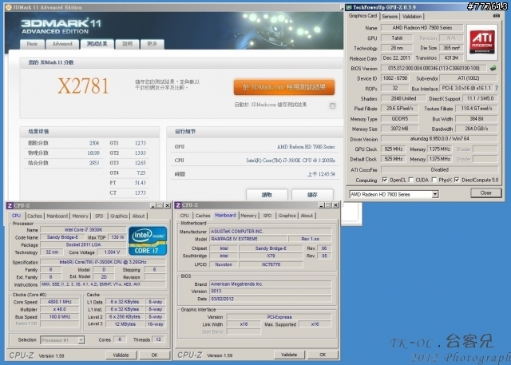
Task: Click the BIOS Version field in GPU-Z
Action: click(434, 69)
